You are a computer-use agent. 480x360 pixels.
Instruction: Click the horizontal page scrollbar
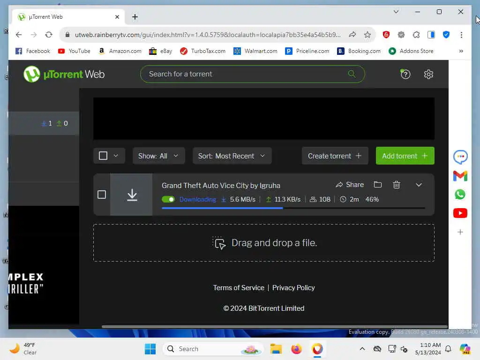[275, 327]
